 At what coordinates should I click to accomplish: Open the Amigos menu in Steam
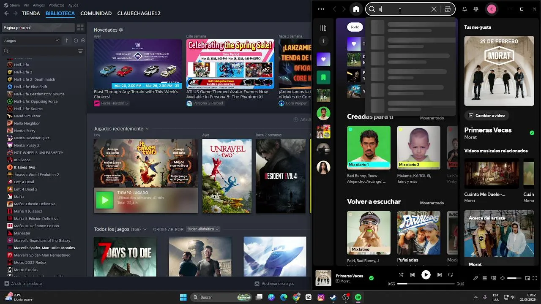[x=39, y=5]
